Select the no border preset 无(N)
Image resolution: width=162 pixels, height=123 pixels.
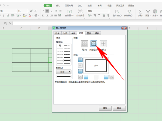pyautogui.click(x=84, y=44)
